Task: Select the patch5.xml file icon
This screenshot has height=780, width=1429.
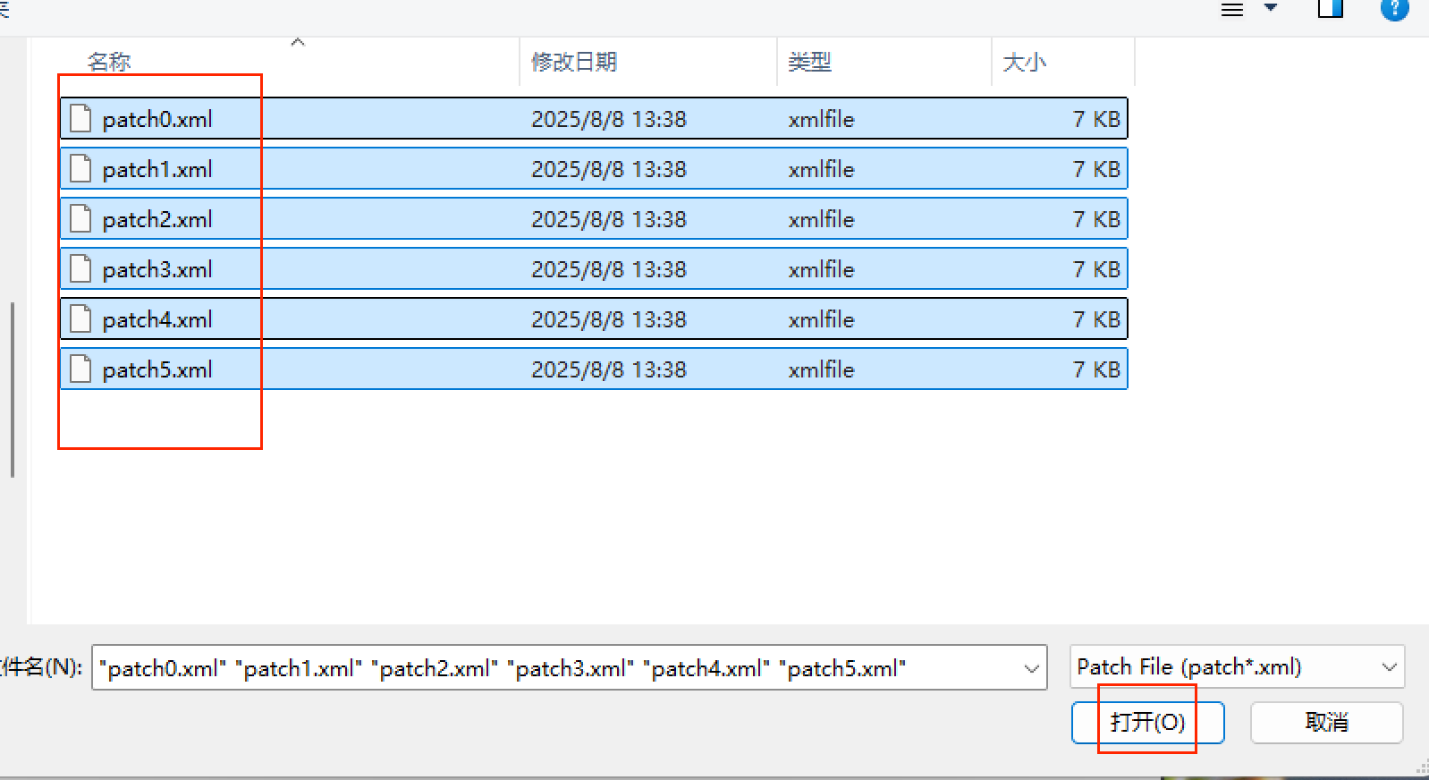Action: point(81,369)
